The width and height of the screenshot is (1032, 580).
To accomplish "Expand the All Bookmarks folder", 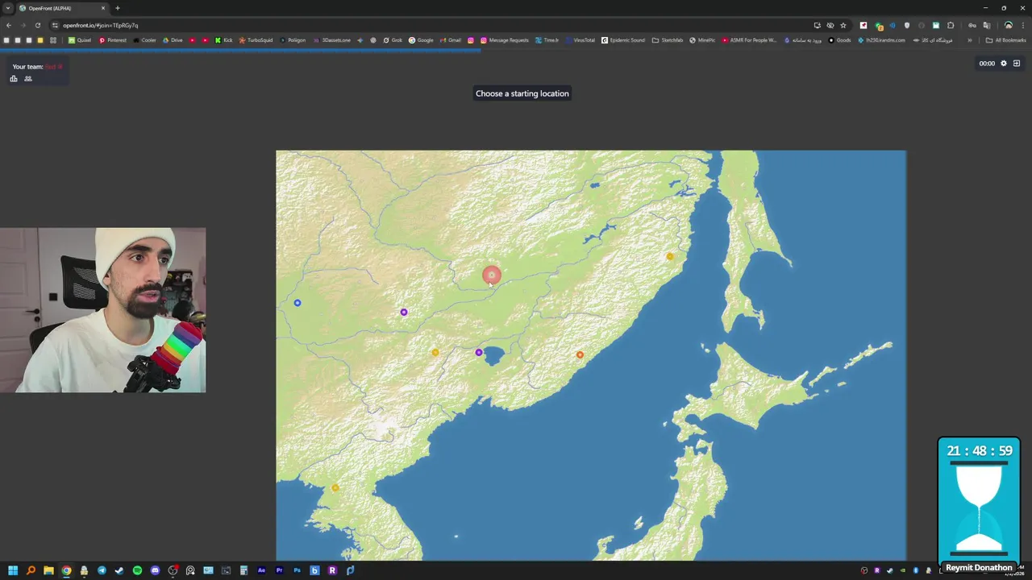I will [x=1005, y=39].
